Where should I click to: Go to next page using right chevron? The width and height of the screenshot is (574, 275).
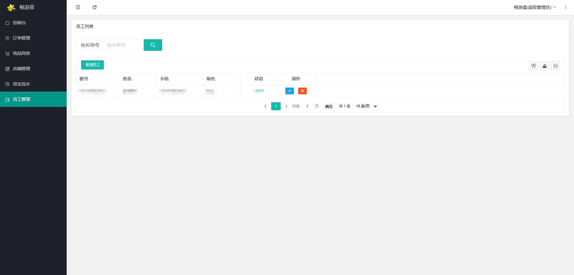(286, 106)
